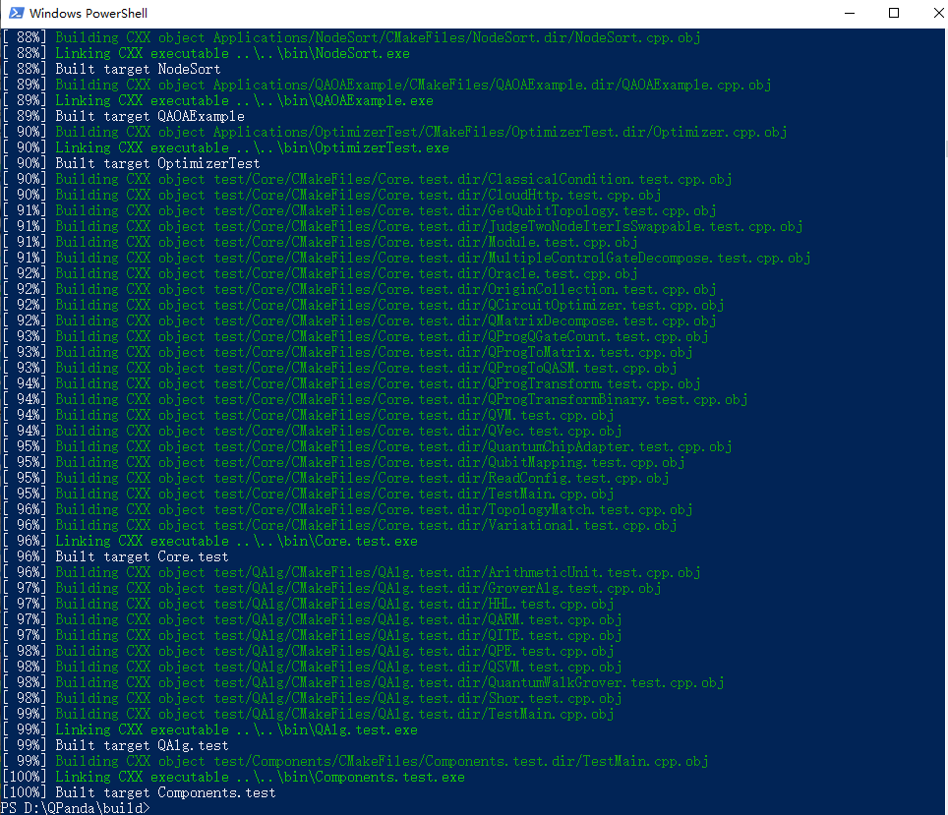Click the 'QAOAExample.dir/QAOAExample.cpp.obj' building line

(x=386, y=85)
